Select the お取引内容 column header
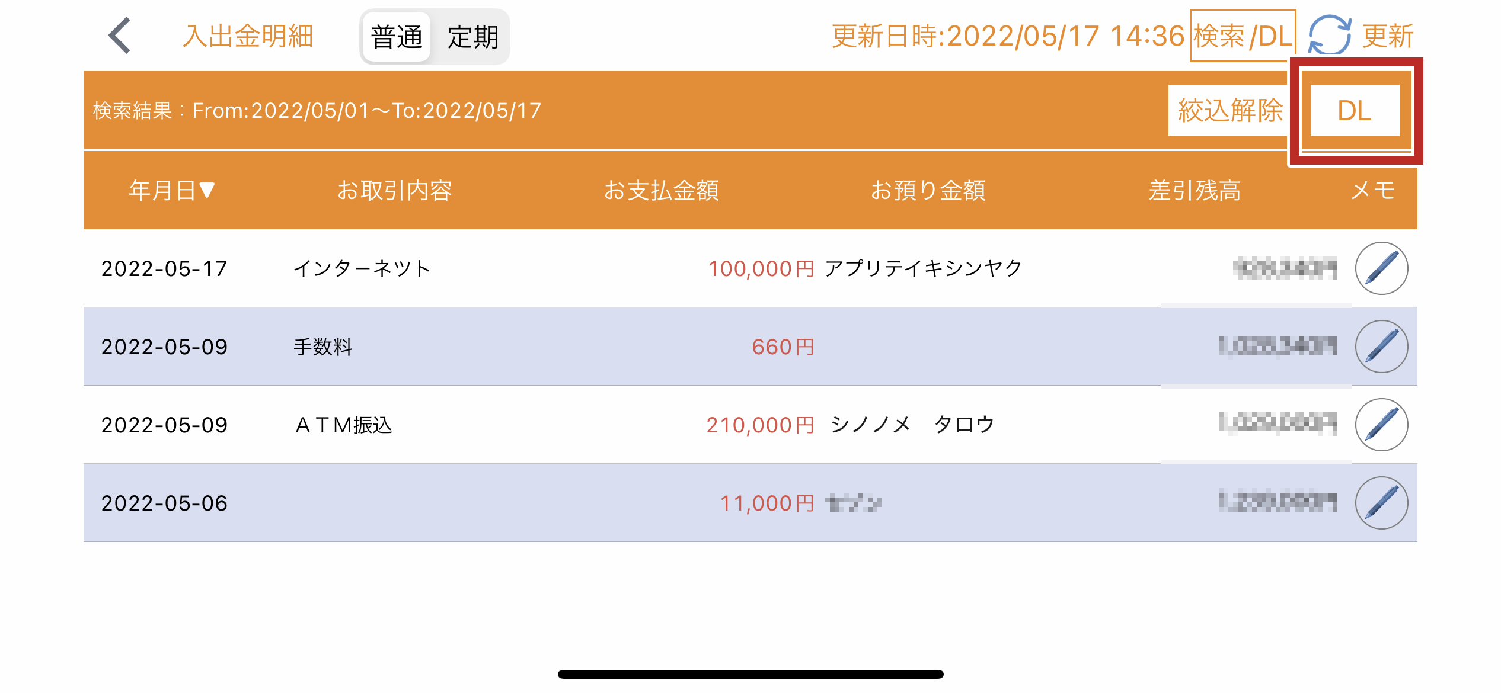 [394, 191]
